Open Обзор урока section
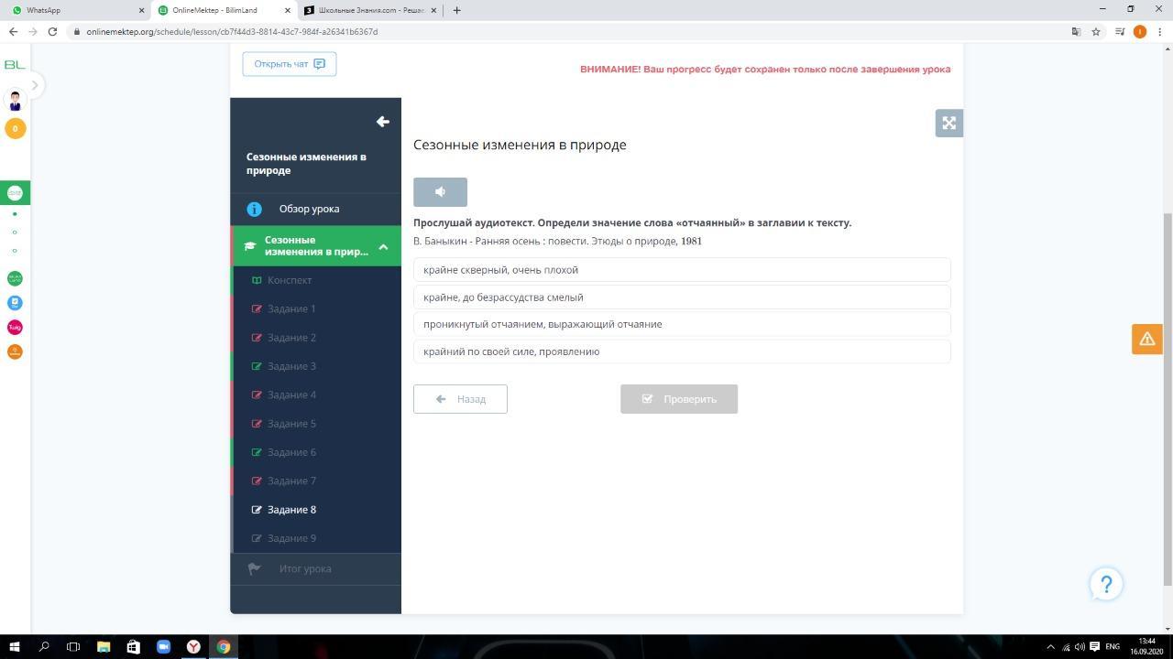 click(316, 209)
